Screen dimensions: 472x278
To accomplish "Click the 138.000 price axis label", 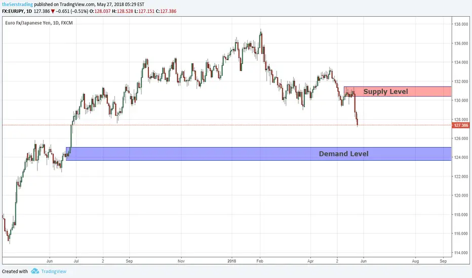I will point(461,24).
